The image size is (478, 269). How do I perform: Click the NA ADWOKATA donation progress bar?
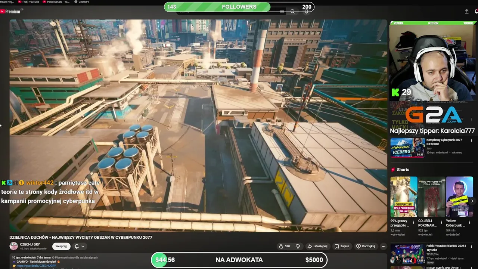click(x=239, y=260)
